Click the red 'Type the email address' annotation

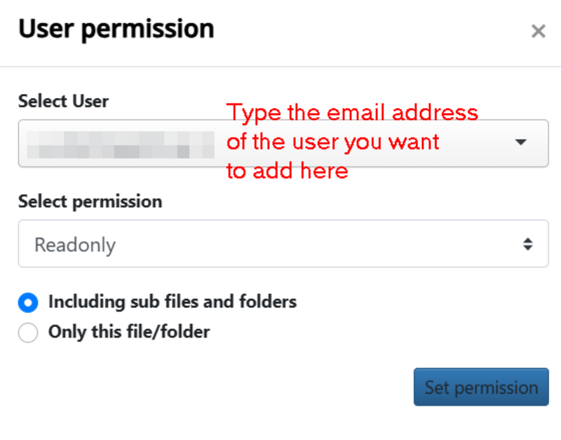coord(352,113)
